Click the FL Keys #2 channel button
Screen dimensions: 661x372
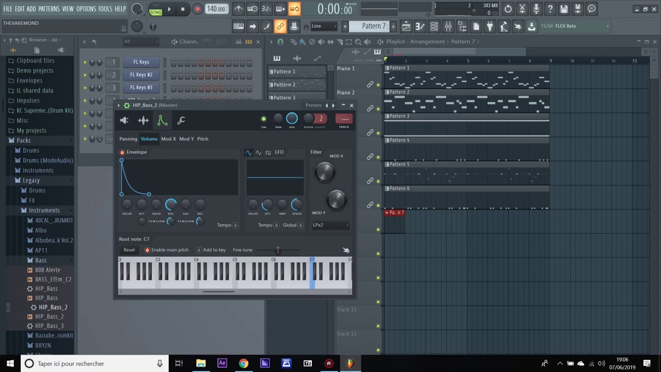[x=141, y=75]
